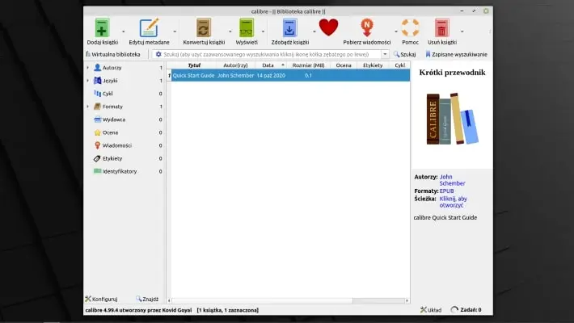Image resolution: width=574 pixels, height=323 pixels.
Task: Click the search gear icon for advanced search
Action: (158, 54)
